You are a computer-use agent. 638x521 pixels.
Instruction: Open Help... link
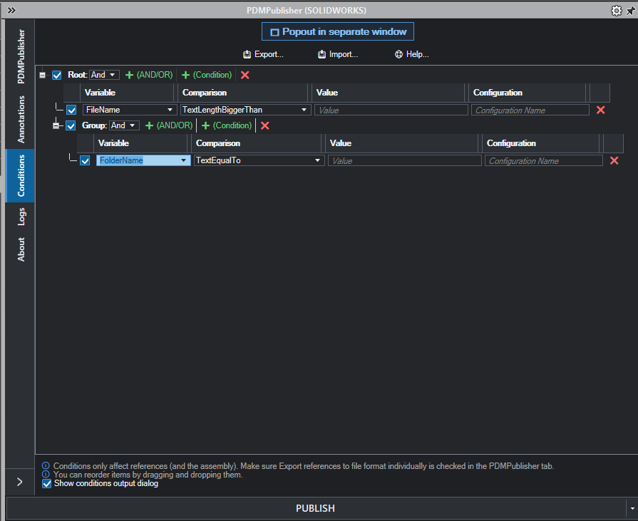tap(411, 54)
